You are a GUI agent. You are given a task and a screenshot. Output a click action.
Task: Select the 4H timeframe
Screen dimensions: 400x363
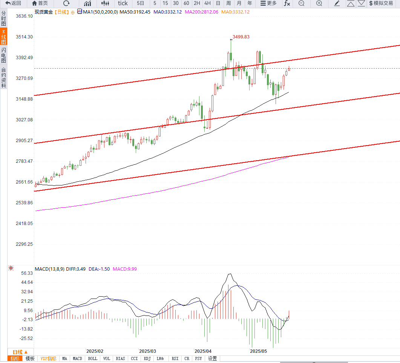pyautogui.click(x=208, y=3)
